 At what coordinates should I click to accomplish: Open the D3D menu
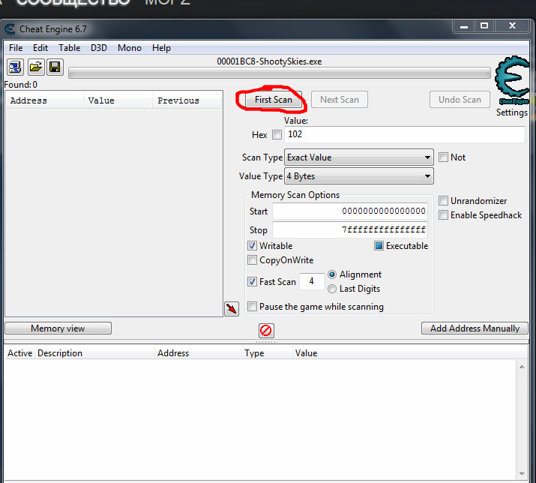(99, 48)
